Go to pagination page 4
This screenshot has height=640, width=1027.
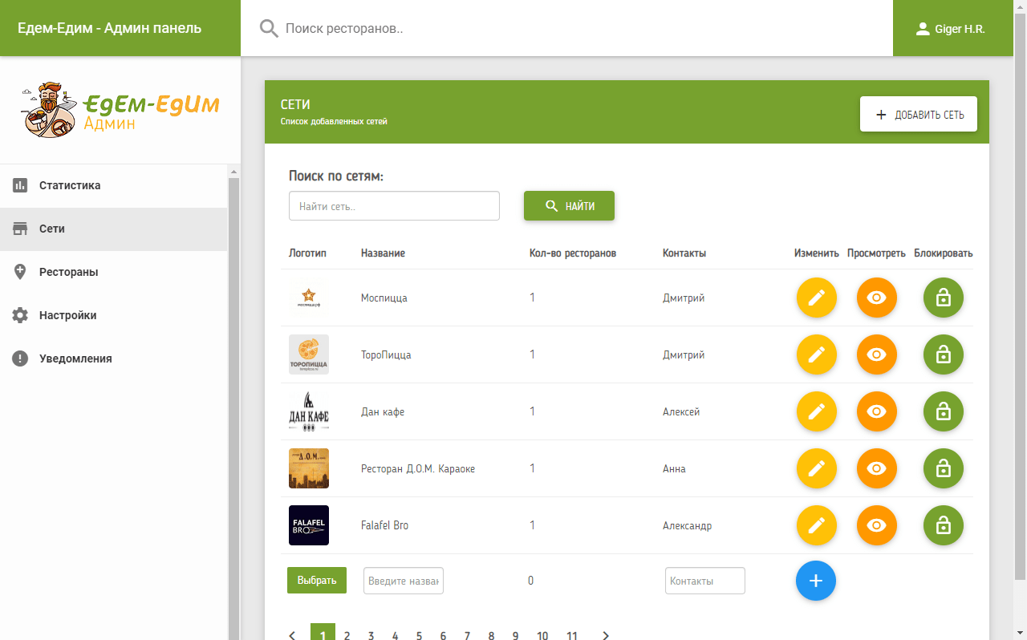pos(395,635)
